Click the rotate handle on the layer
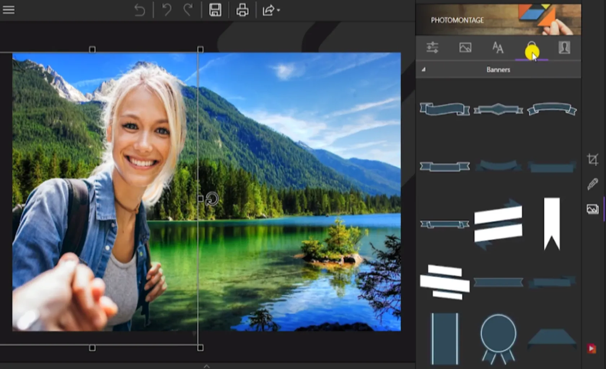Image resolution: width=606 pixels, height=369 pixels. click(212, 199)
